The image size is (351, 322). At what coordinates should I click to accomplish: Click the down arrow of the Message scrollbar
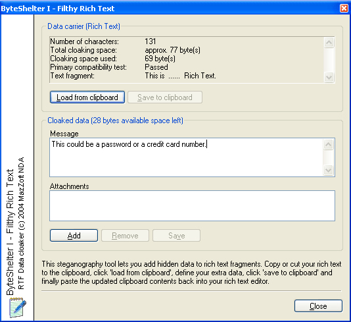coord(329,170)
